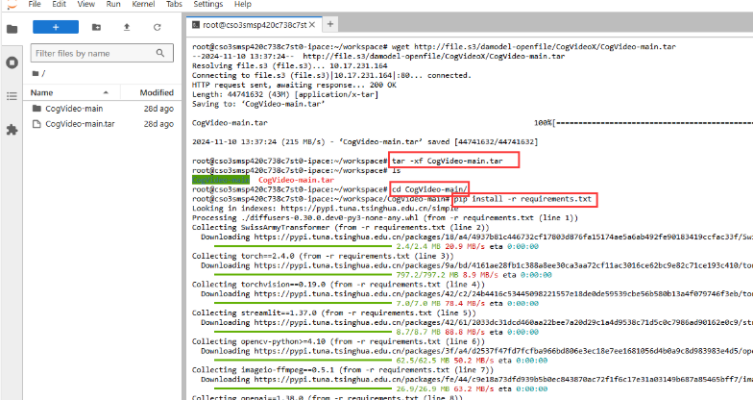
Task: Click the 28d ago date for CogVideo-main.tar
Action: click(158, 124)
